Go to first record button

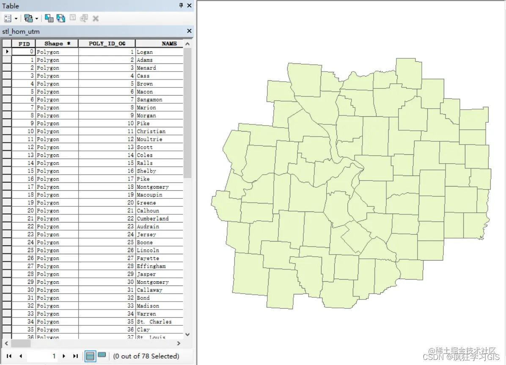pyautogui.click(x=9, y=356)
